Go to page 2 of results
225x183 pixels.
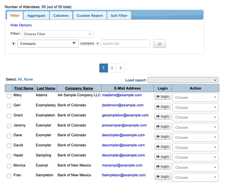(112, 68)
